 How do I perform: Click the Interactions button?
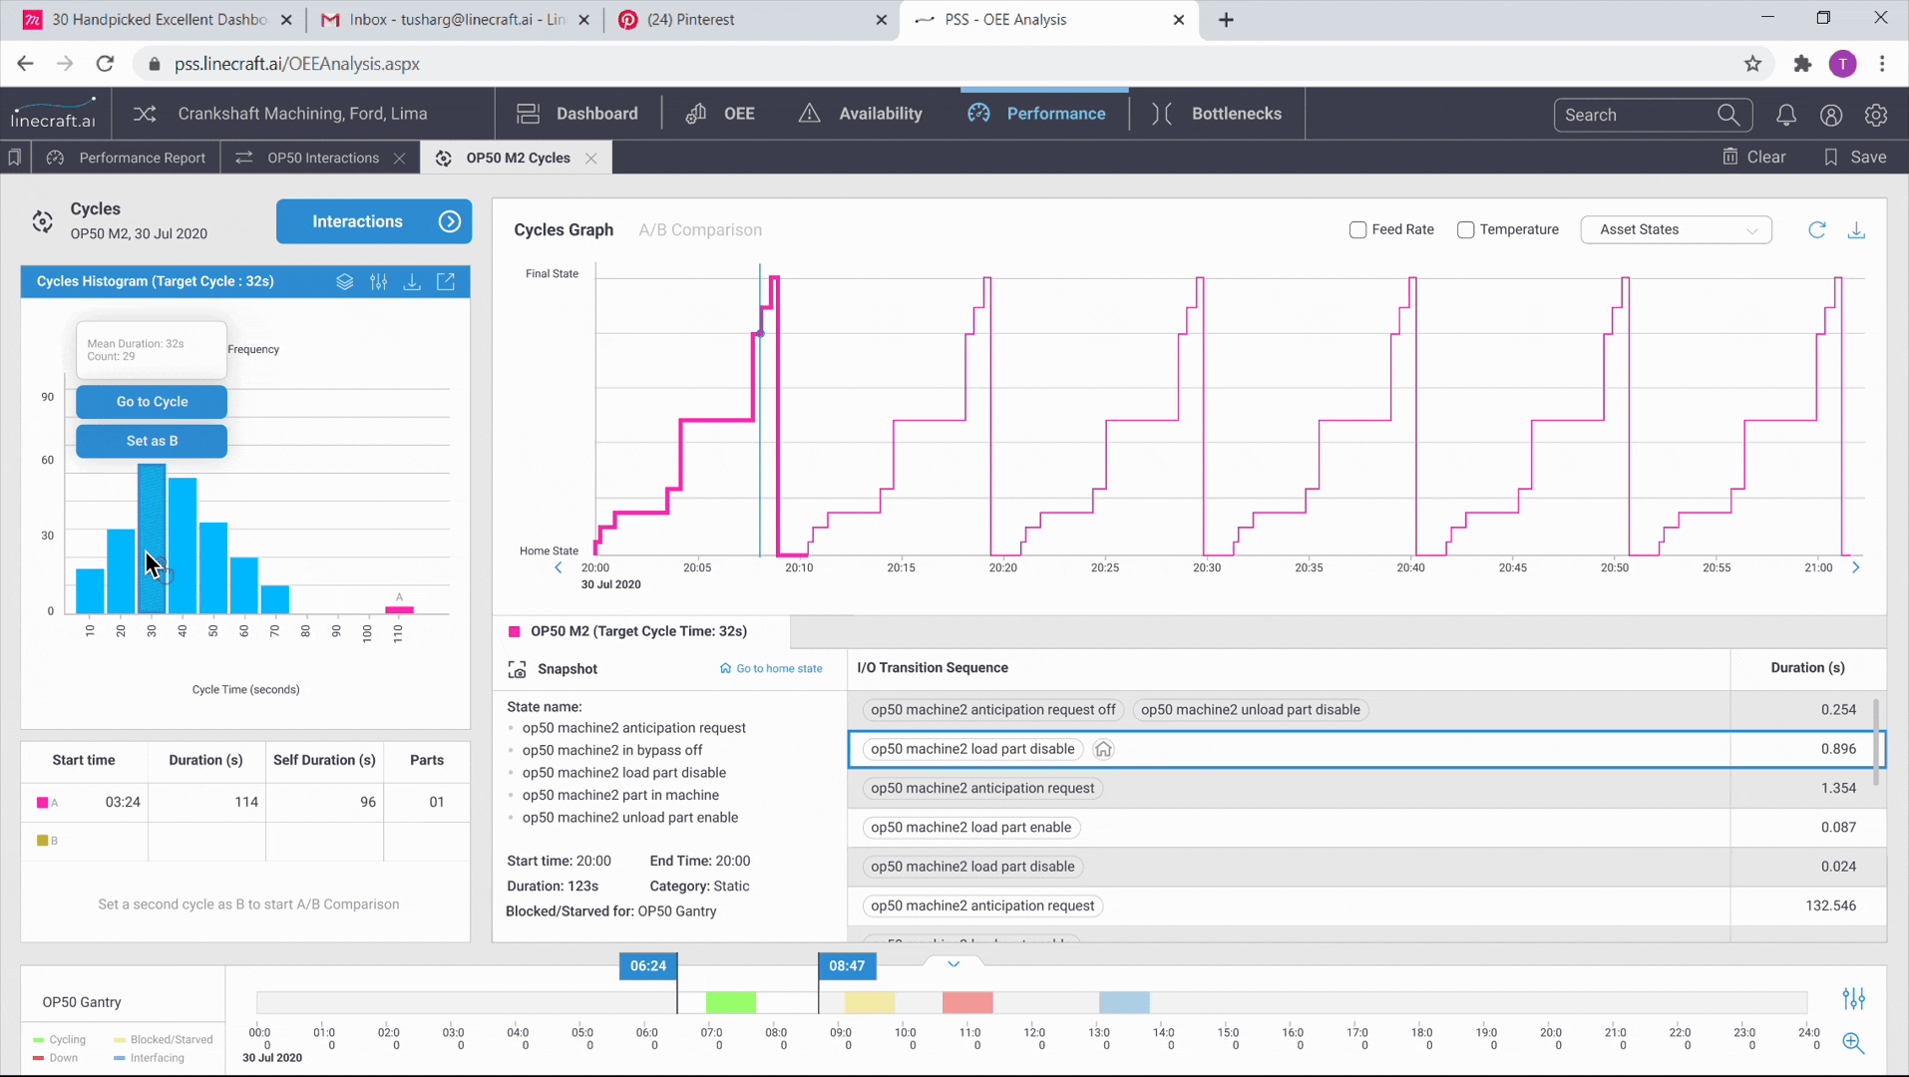tap(374, 221)
